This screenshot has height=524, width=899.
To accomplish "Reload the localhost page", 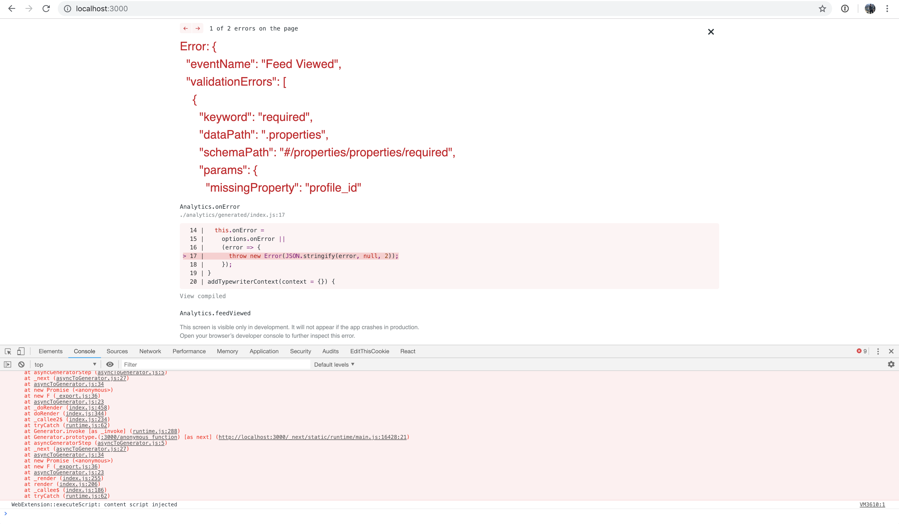I will (x=46, y=9).
